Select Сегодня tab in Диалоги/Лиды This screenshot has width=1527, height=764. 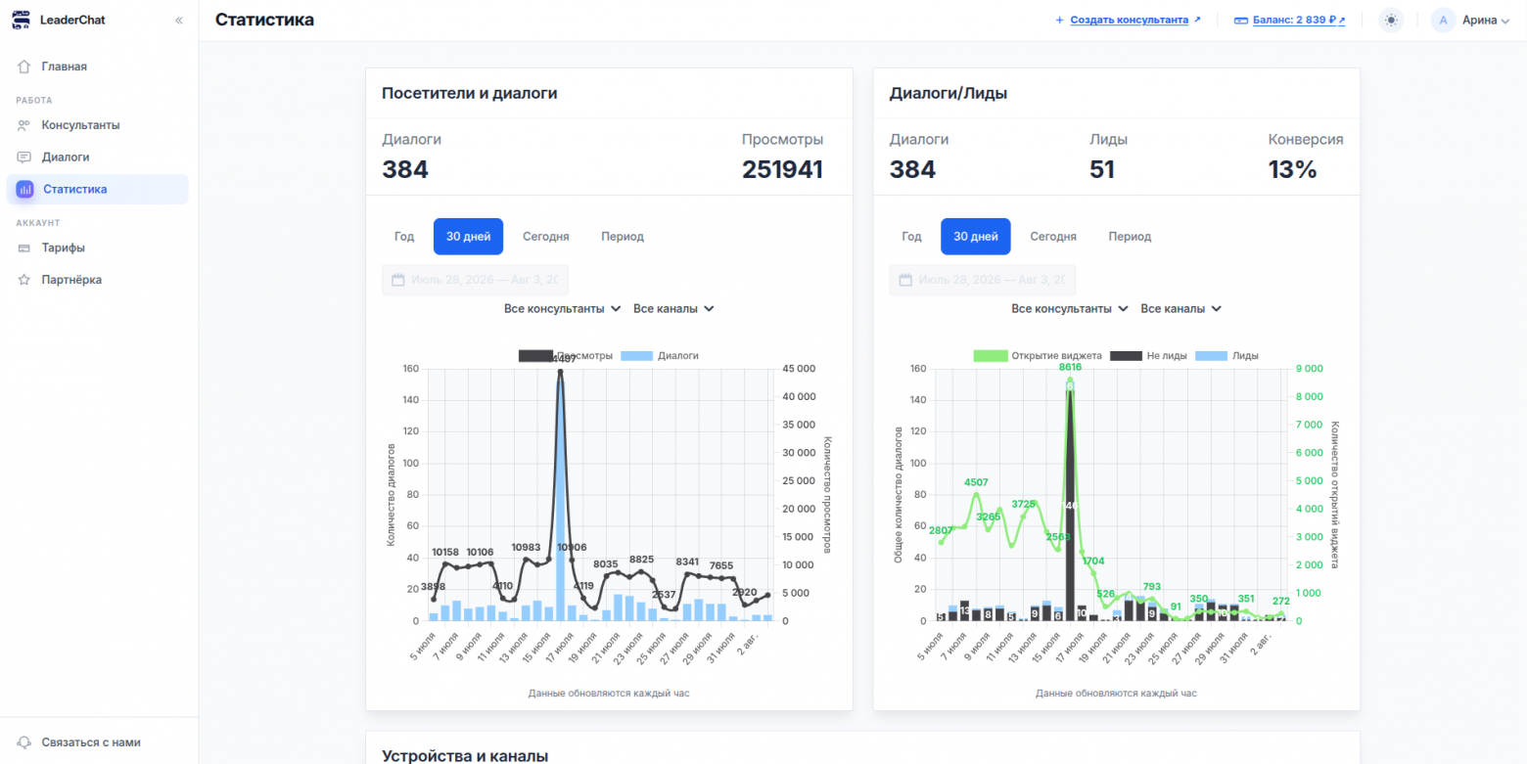pyautogui.click(x=1053, y=237)
